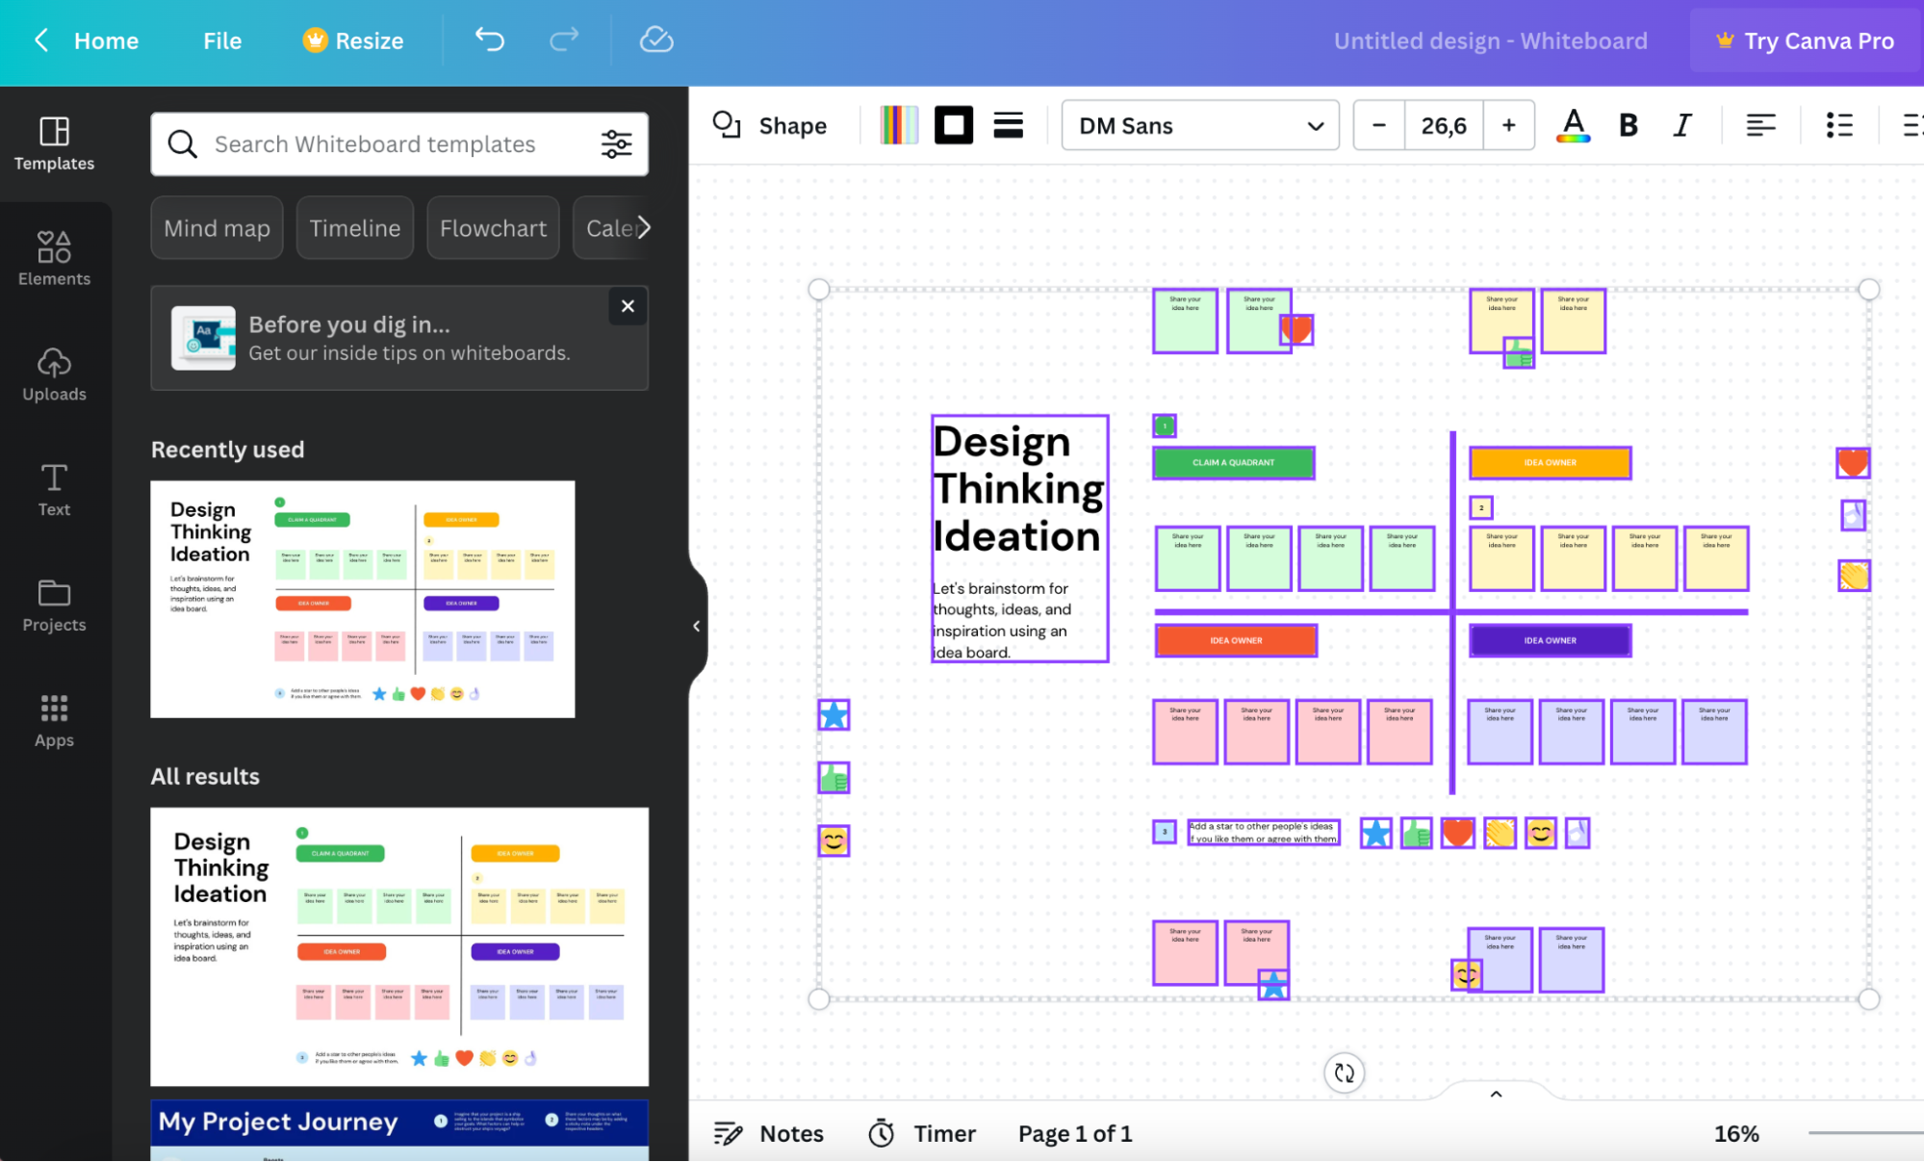Screen dimensions: 1924x1162
Task: Open the Timer tool
Action: pos(922,1133)
